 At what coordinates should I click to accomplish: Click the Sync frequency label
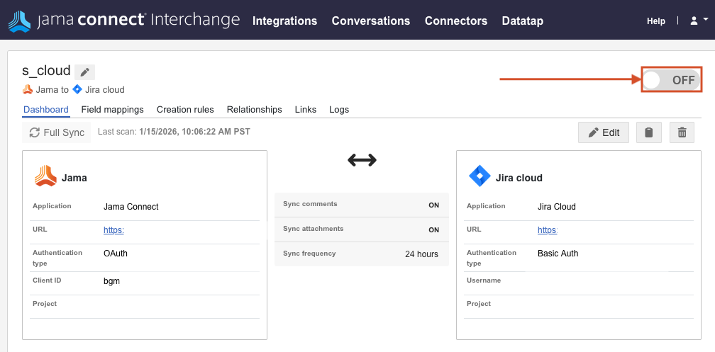309,253
